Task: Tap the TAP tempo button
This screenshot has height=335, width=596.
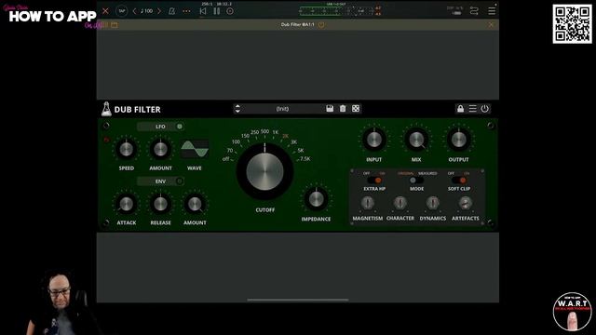Action: [x=122, y=11]
